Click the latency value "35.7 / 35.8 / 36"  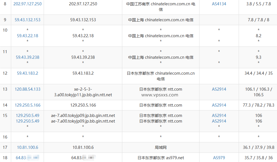259,158
